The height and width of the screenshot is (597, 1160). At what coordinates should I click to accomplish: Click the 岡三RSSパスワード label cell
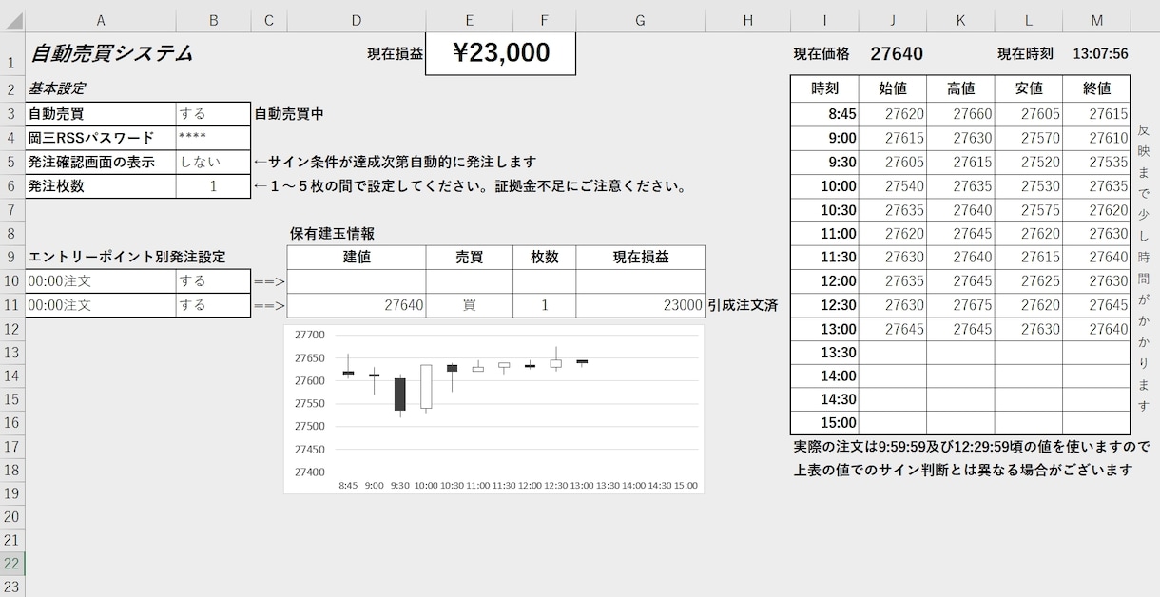tap(101, 138)
